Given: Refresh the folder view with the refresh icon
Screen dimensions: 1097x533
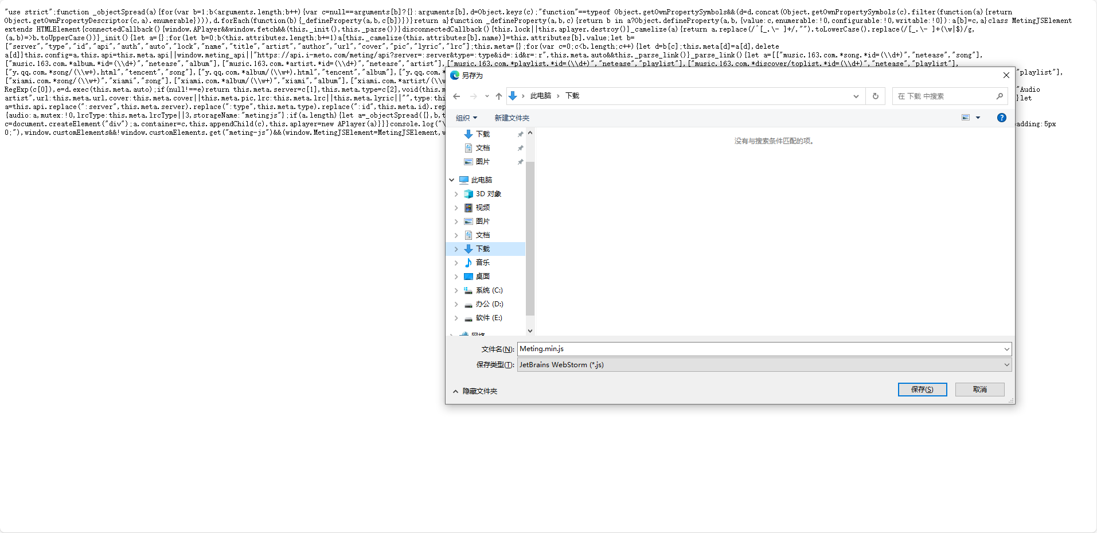Looking at the screenshot, I should point(876,96).
